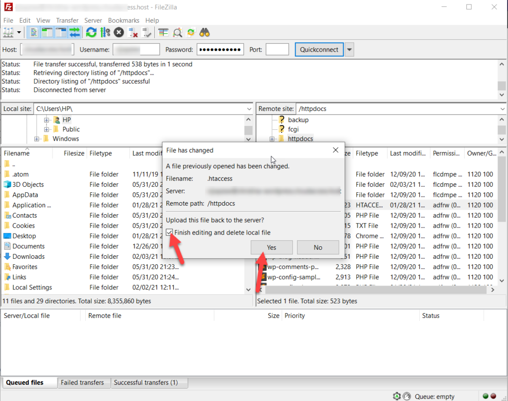Click the fcgi folder question-mark icon

pyautogui.click(x=282, y=129)
